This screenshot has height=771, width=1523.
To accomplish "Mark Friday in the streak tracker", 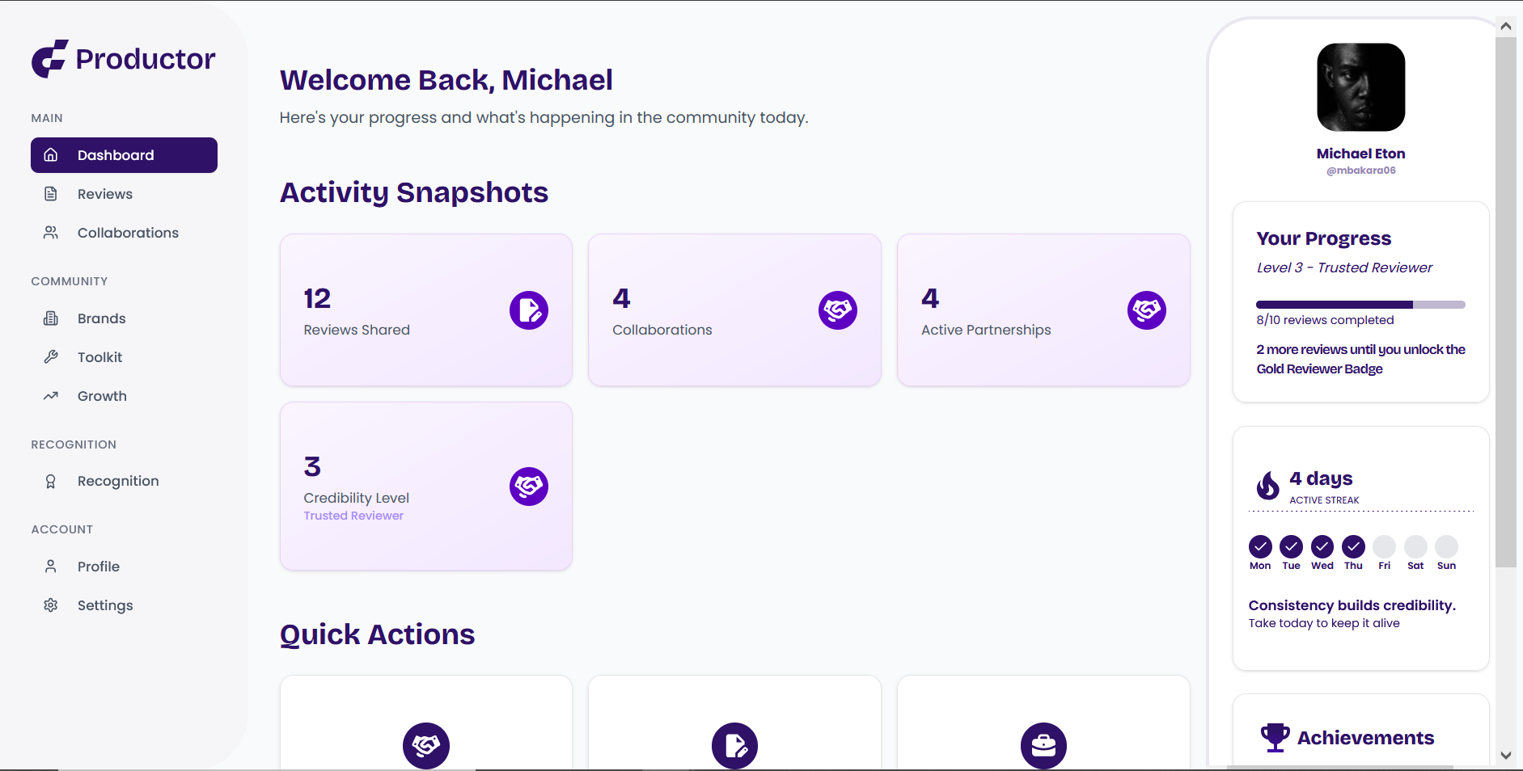I will point(1385,547).
